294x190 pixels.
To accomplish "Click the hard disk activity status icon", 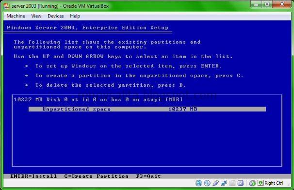I will click(x=198, y=183).
